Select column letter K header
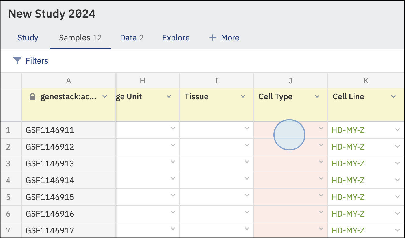This screenshot has height=238, width=405. [366, 81]
